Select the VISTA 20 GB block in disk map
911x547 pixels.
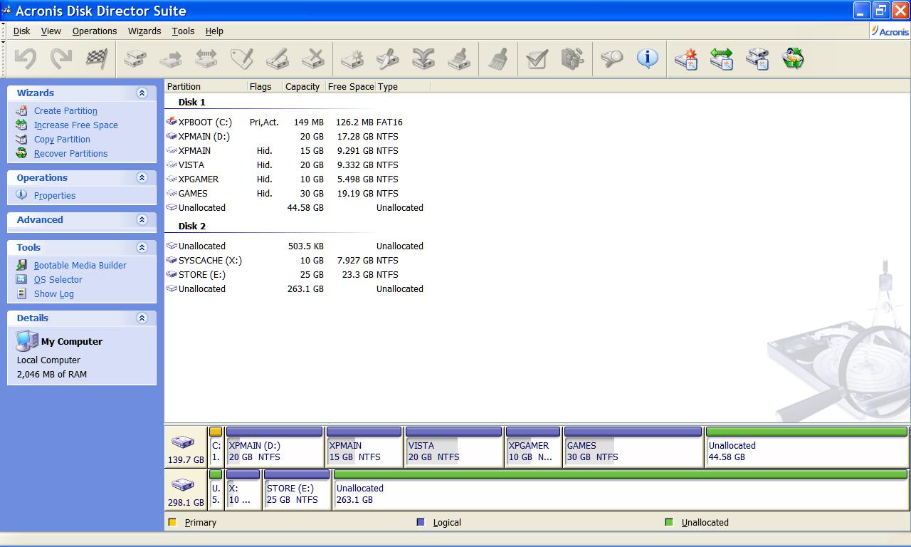click(454, 447)
